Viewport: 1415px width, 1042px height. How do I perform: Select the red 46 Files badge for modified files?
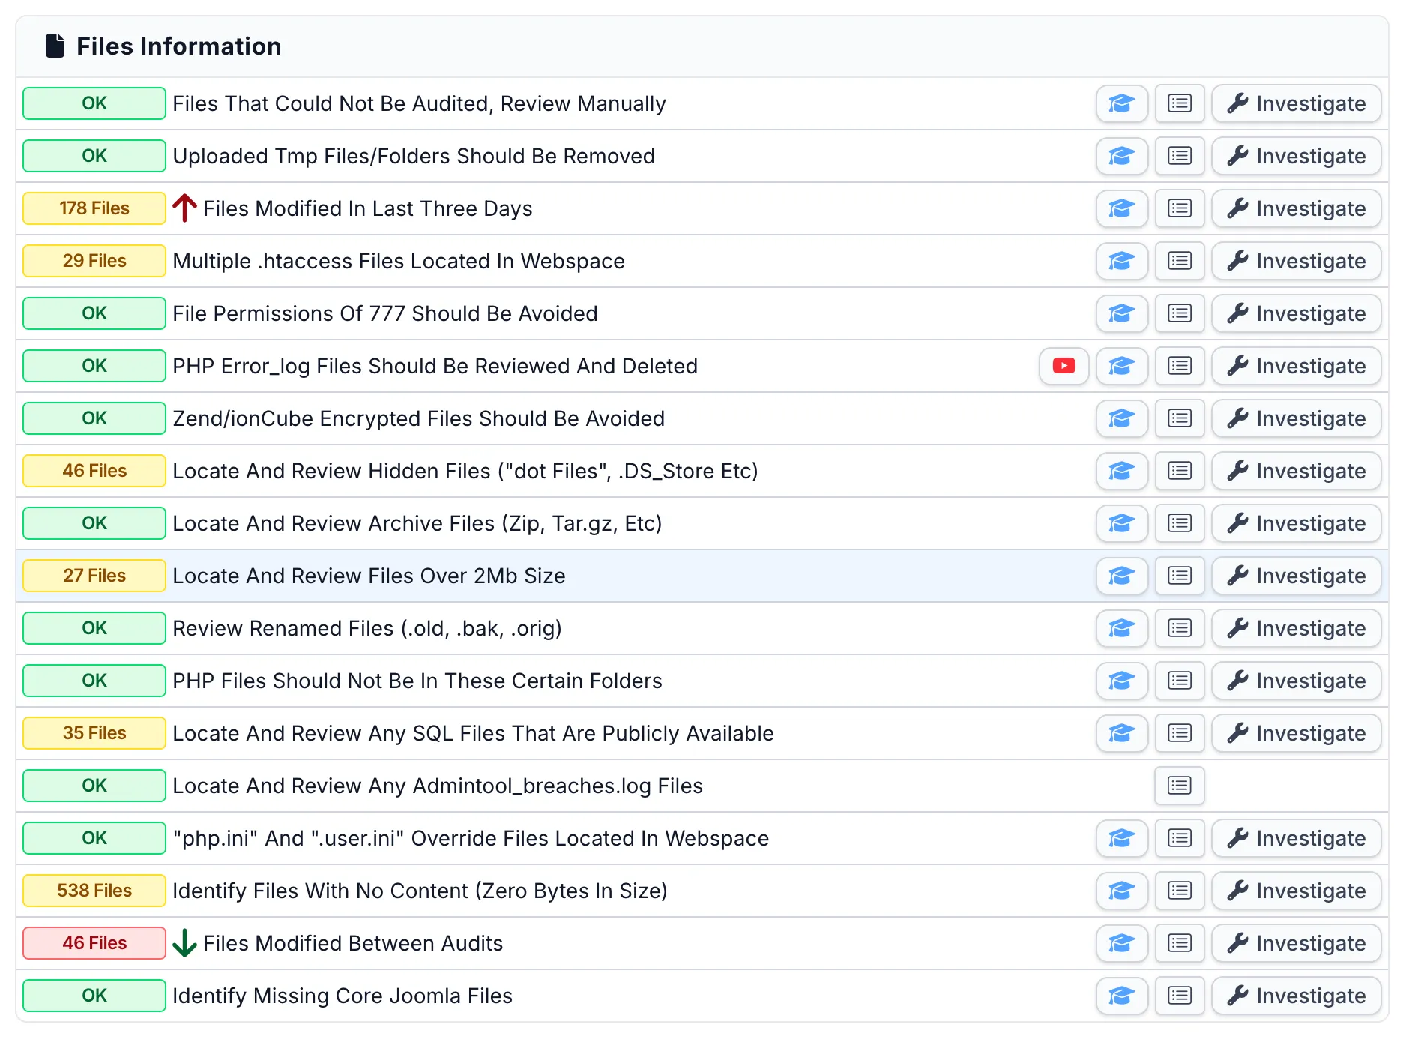pos(94,943)
